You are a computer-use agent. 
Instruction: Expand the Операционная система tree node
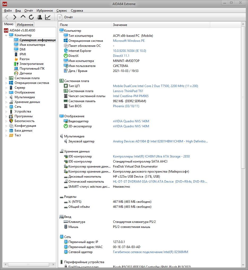[x=6, y=83]
